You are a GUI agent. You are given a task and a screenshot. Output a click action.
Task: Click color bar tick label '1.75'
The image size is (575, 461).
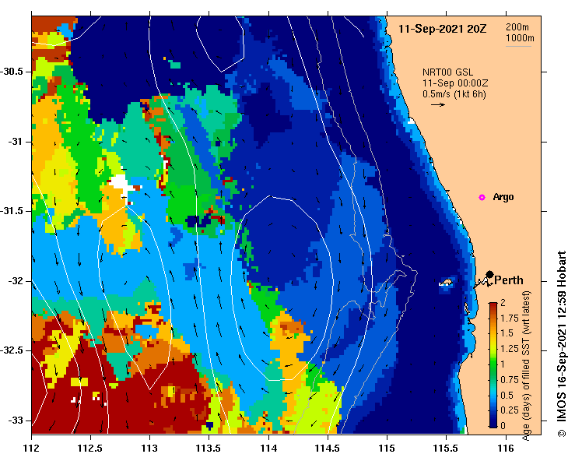point(510,318)
